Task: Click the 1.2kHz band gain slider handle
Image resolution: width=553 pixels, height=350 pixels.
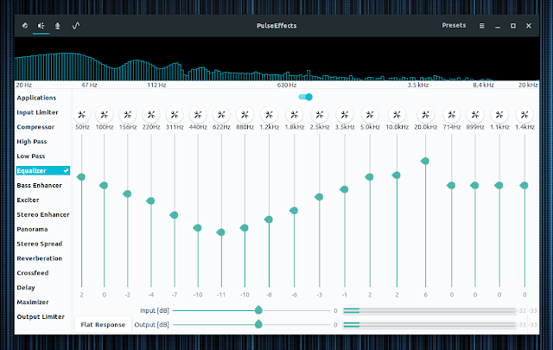Action: 269,220
